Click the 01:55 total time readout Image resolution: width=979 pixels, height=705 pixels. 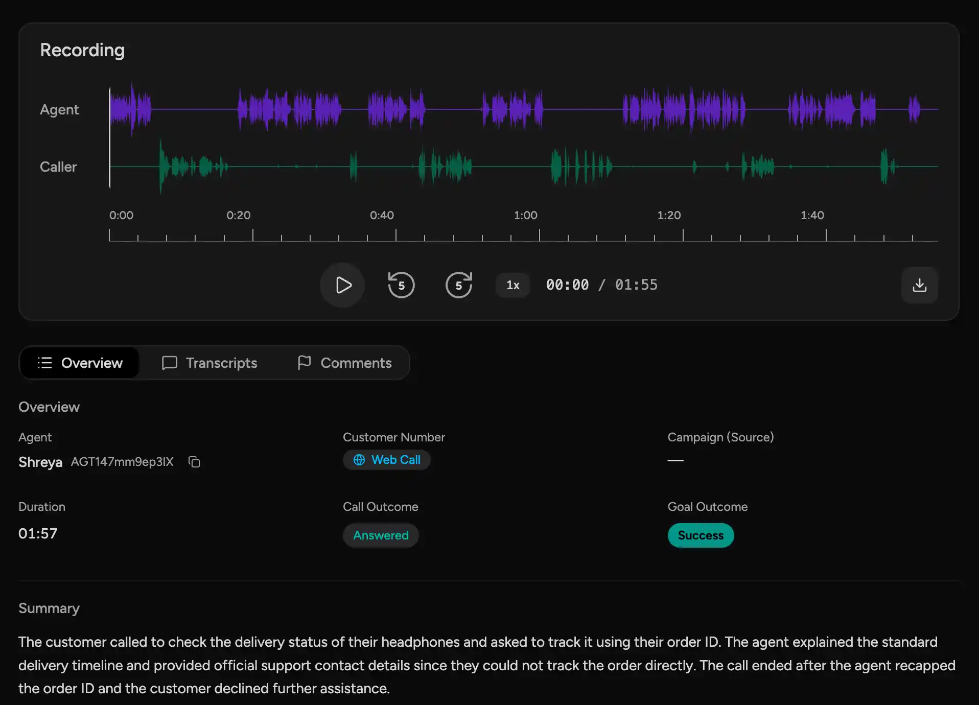pos(636,285)
